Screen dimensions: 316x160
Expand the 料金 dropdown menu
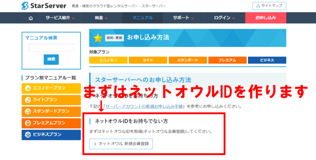101,18
